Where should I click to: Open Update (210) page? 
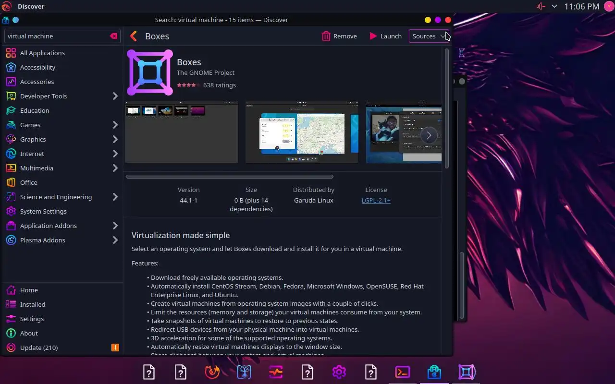(x=61, y=348)
